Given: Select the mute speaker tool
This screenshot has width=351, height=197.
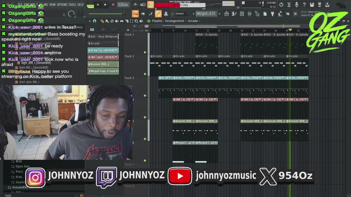Looking at the screenshot, I should (117, 21).
